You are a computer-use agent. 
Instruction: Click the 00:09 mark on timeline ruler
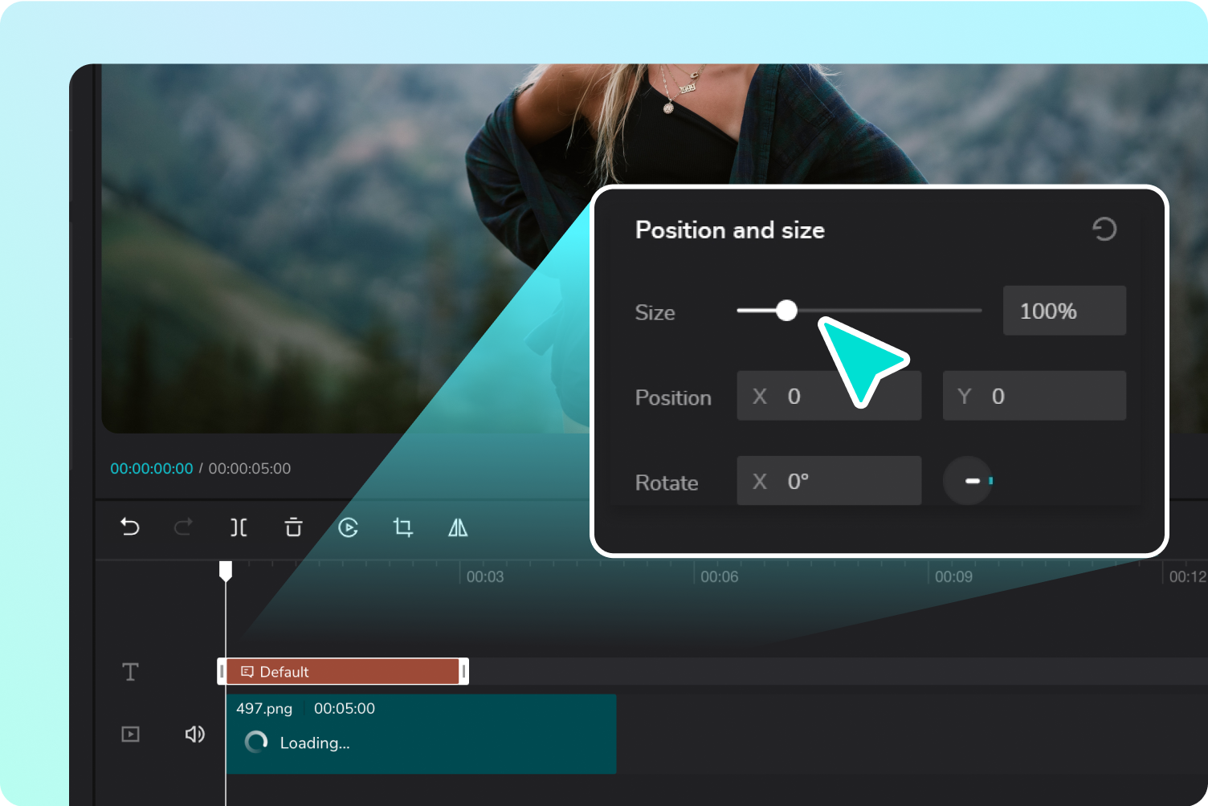pos(953,577)
